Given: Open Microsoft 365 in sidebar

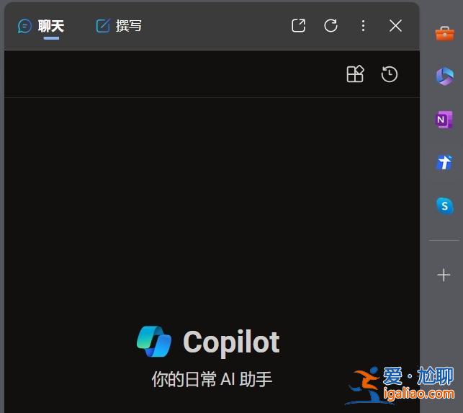Looking at the screenshot, I should click(x=444, y=76).
